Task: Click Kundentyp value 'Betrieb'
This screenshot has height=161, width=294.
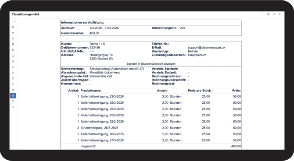Action: [193, 51]
